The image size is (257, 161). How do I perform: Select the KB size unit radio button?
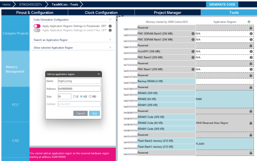click(81, 97)
